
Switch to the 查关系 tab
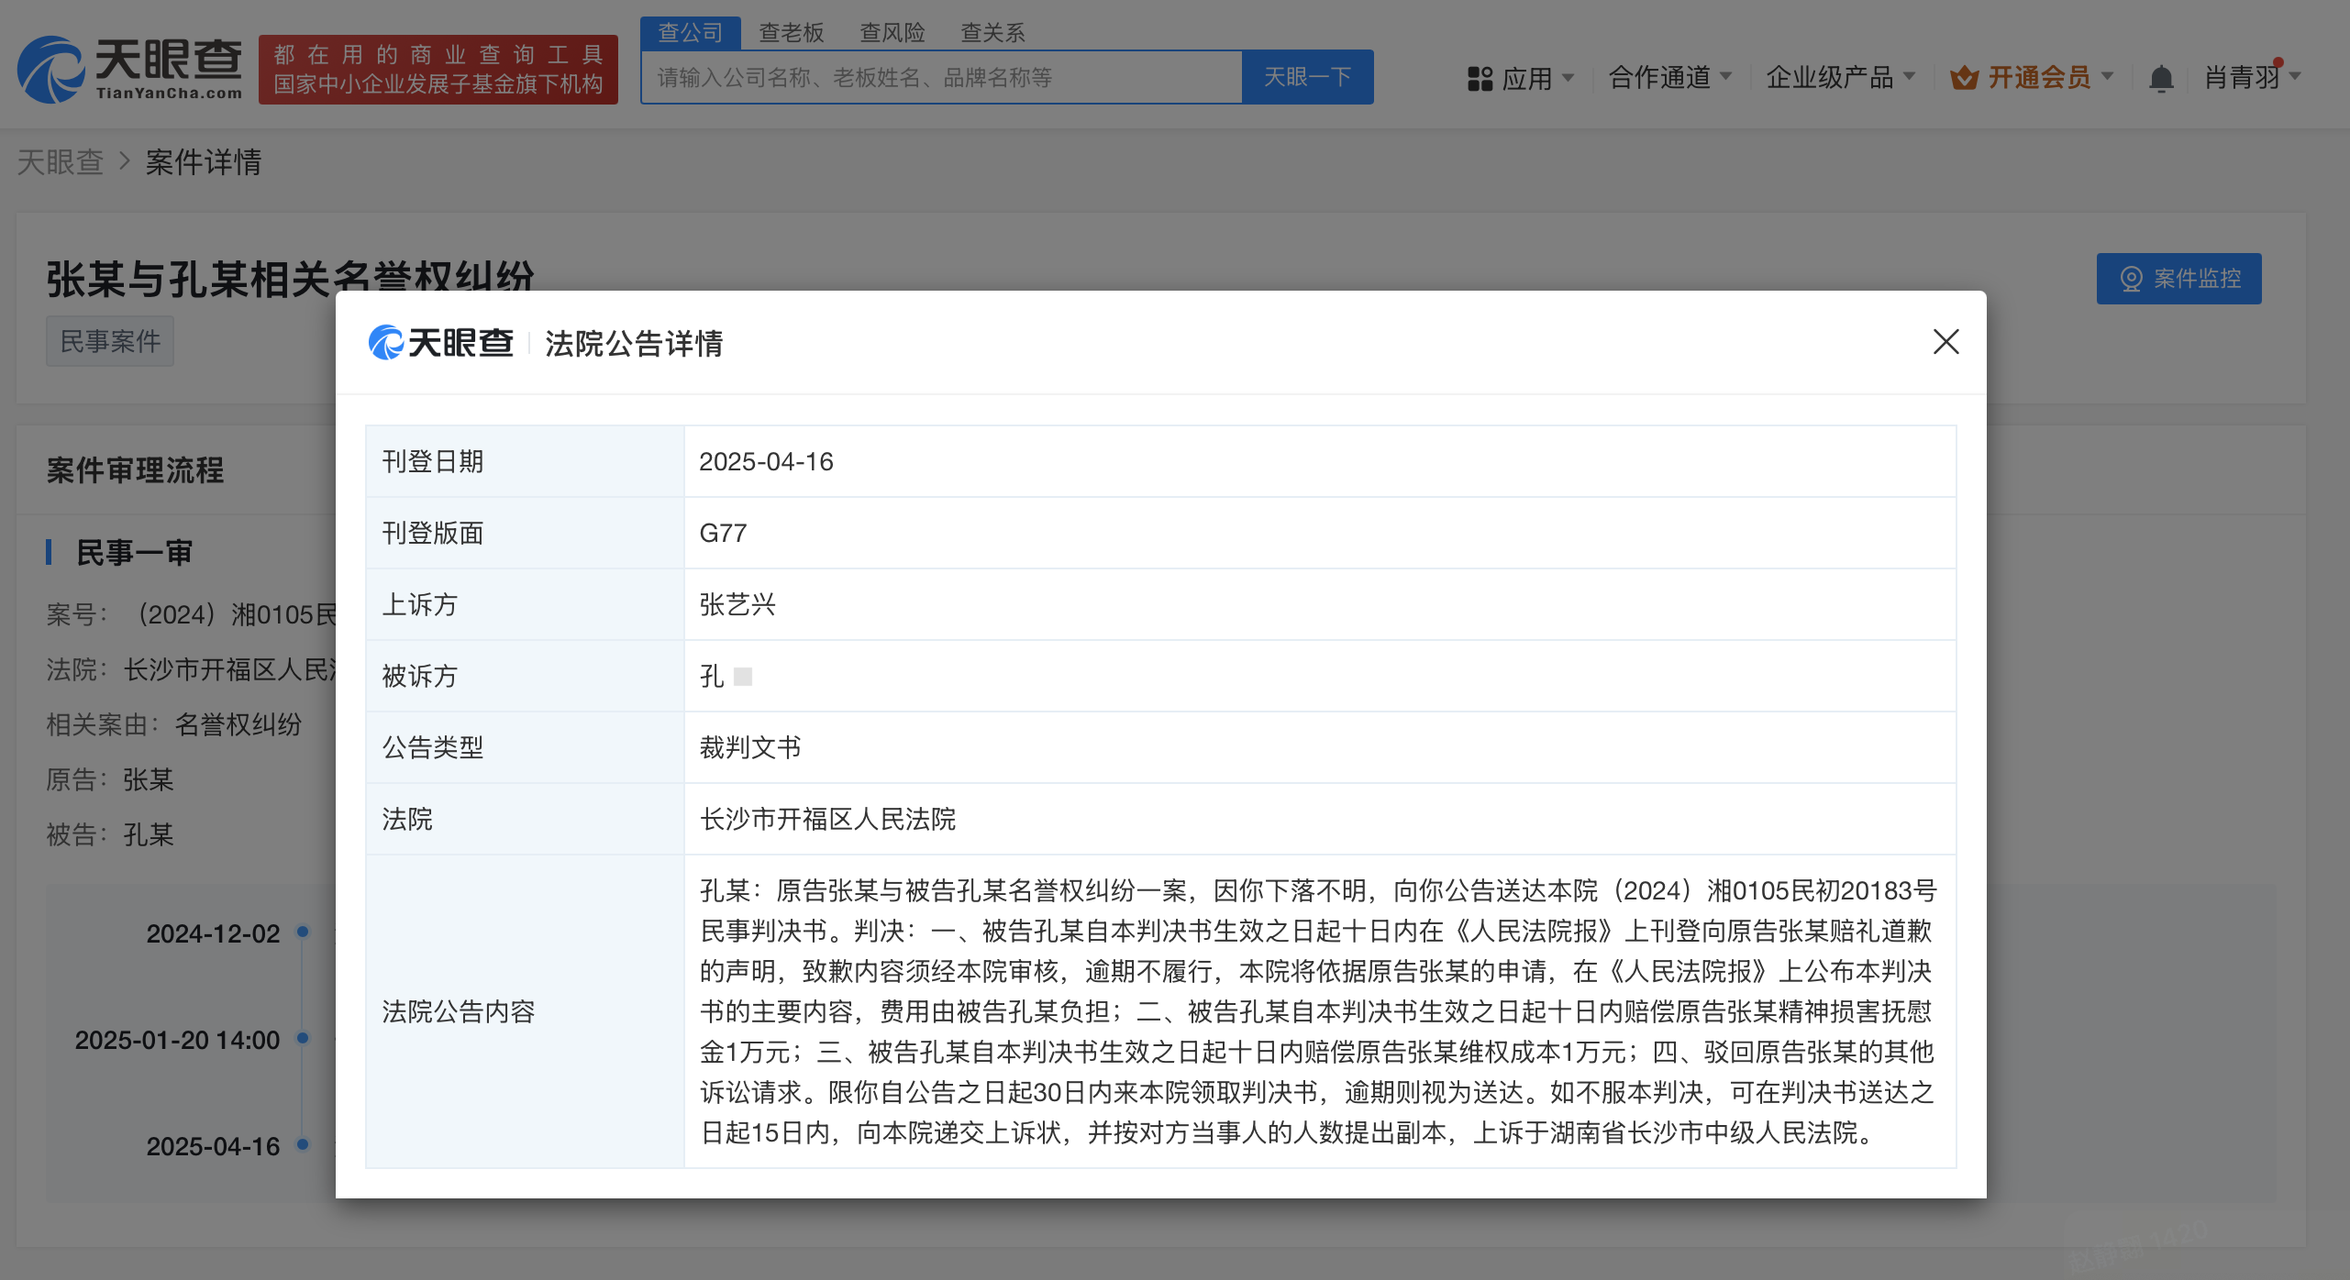click(x=992, y=33)
